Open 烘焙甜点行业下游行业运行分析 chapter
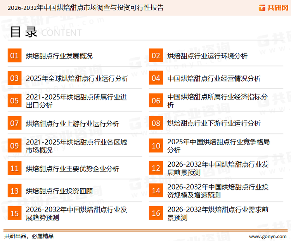 coord(214,124)
